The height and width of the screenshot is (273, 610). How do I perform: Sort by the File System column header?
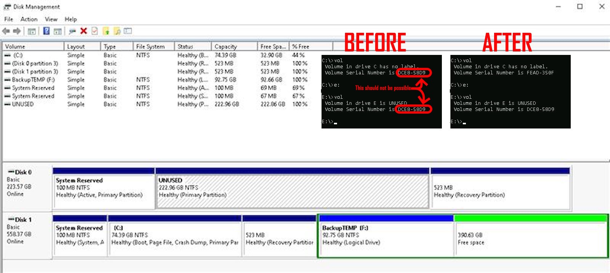pyautogui.click(x=150, y=47)
